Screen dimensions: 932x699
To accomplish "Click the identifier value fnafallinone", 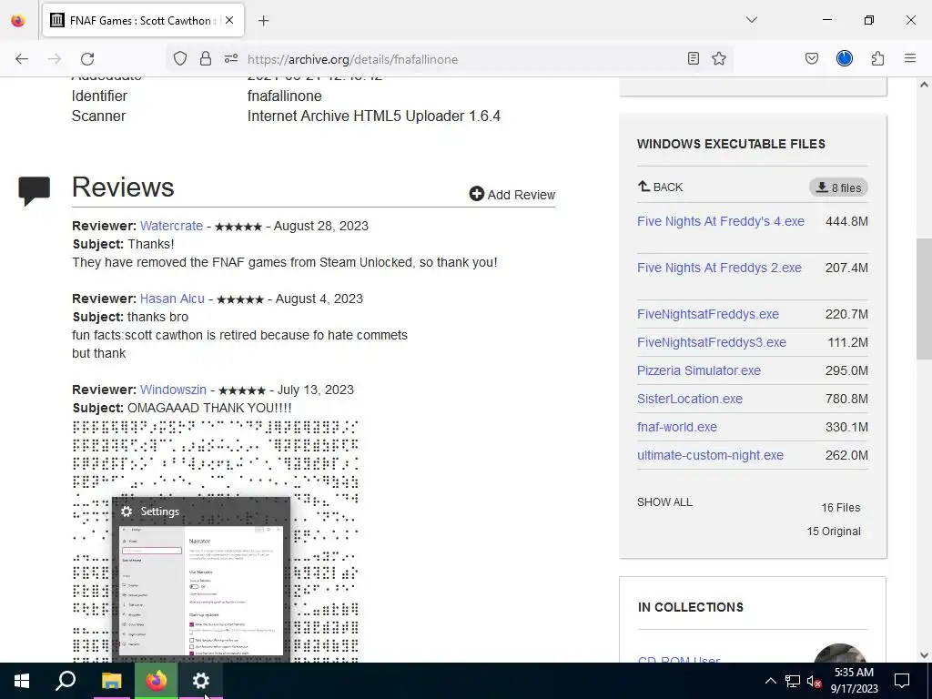I will [284, 96].
